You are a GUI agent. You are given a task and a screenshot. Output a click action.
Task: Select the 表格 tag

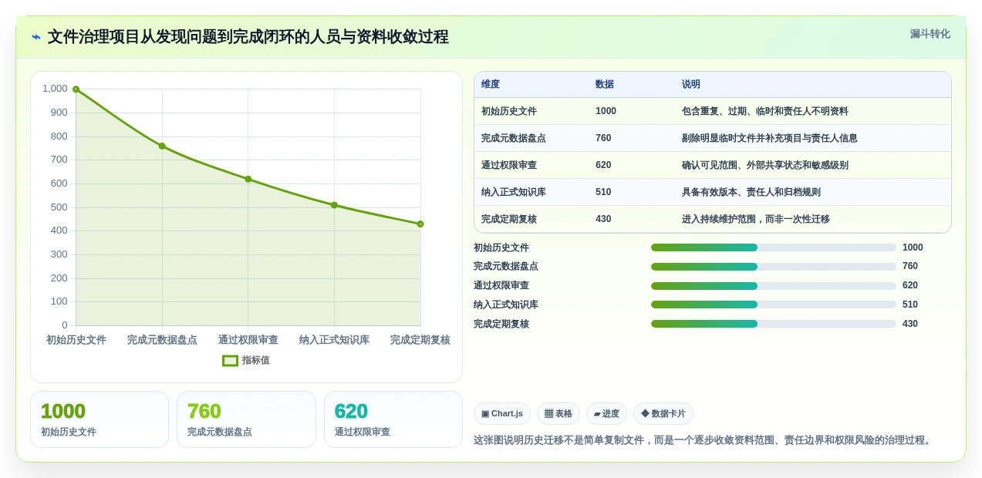[x=558, y=414]
